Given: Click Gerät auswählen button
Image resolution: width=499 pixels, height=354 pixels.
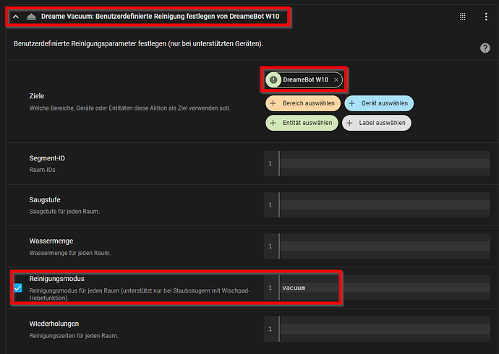Looking at the screenshot, I should [x=379, y=103].
